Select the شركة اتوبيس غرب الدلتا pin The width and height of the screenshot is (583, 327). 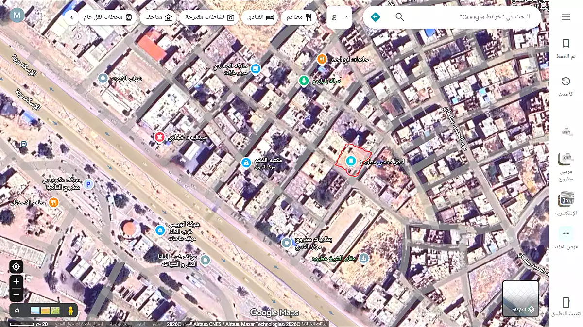tap(160, 230)
